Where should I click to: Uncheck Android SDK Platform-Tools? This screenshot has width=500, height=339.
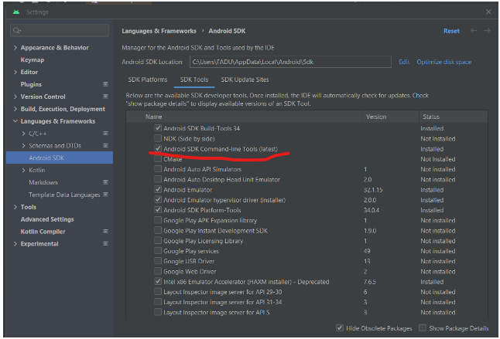tap(158, 210)
